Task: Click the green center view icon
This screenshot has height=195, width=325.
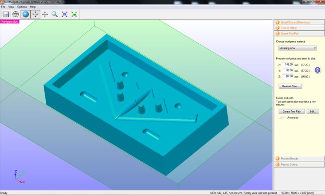Action: tap(74, 14)
